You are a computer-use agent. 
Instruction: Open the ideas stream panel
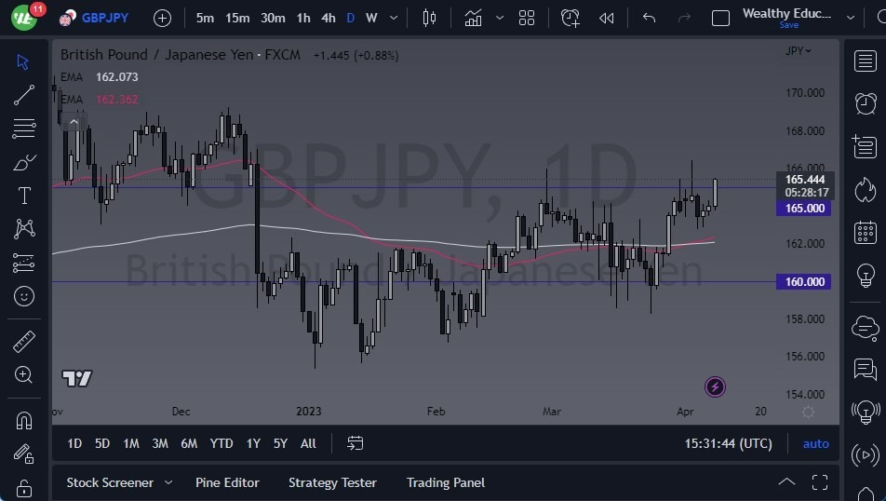click(866, 411)
